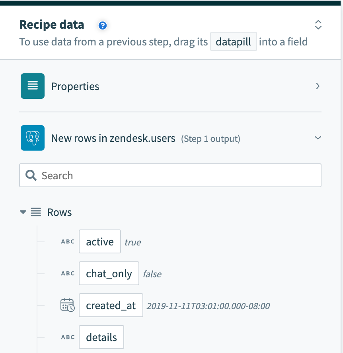Click the expand/collapse arrows at top right

(318, 25)
